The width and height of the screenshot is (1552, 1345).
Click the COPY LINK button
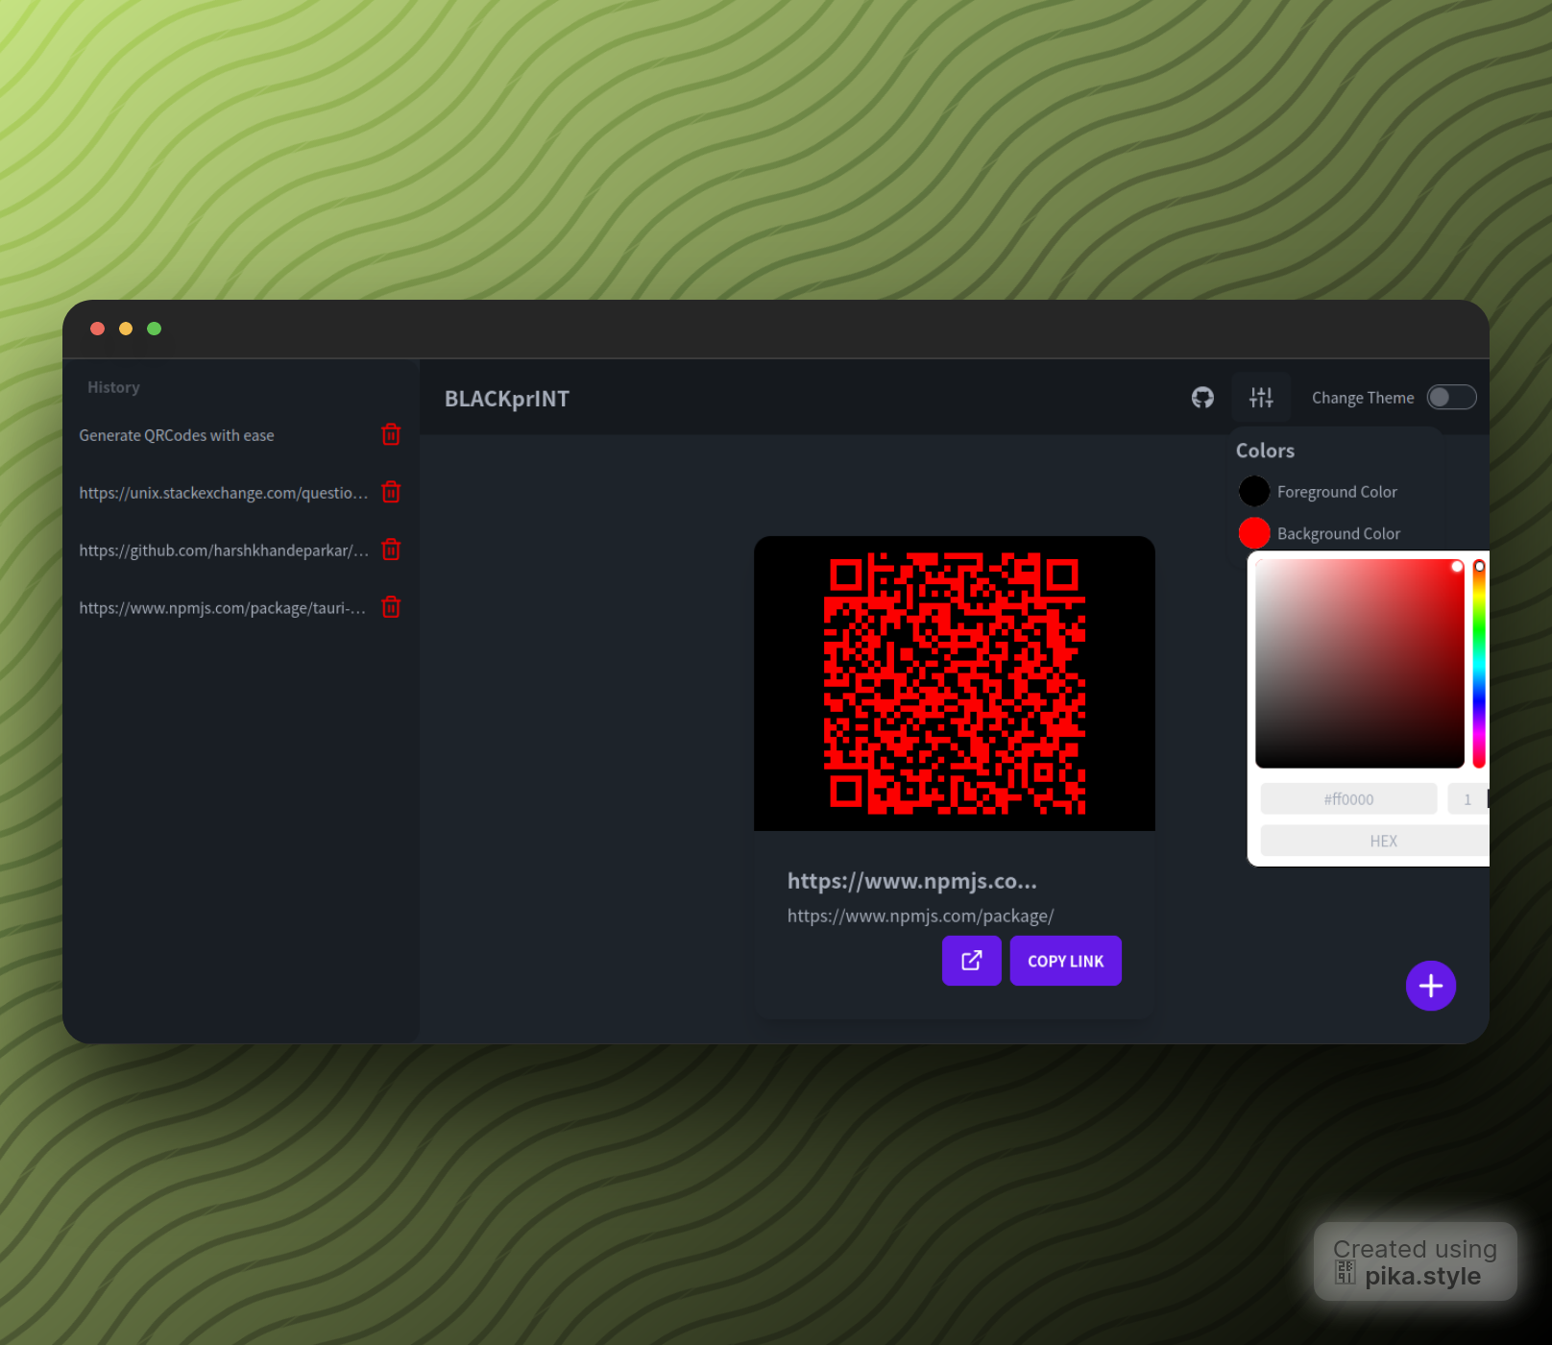(1066, 961)
